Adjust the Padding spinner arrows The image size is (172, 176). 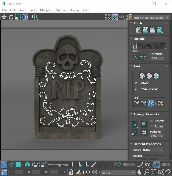click(x=162, y=136)
